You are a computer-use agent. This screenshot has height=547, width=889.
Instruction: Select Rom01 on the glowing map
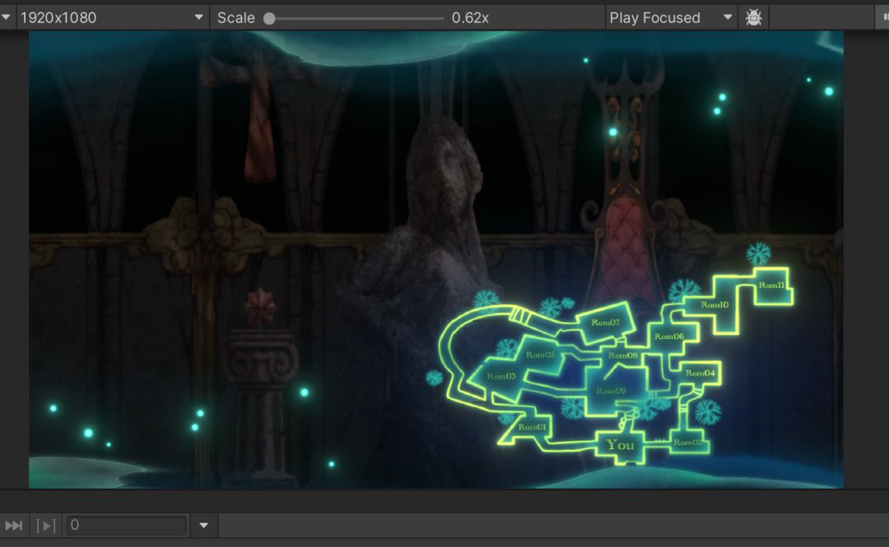click(532, 427)
